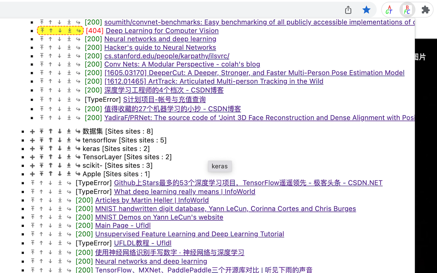
Task: Move 'Deep Learning for Computer Vision' up one
Action: [x=51, y=31]
